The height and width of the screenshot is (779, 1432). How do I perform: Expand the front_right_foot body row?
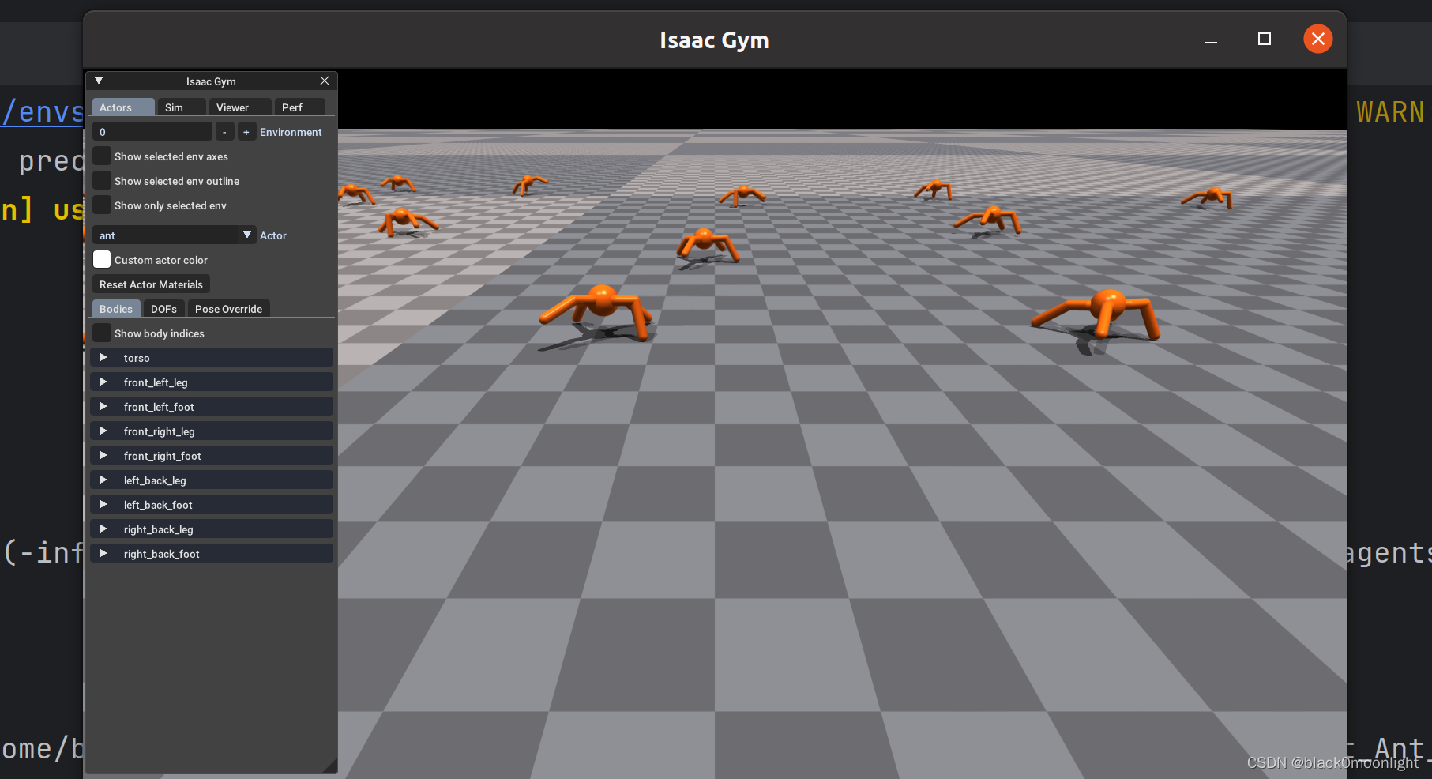coord(212,456)
